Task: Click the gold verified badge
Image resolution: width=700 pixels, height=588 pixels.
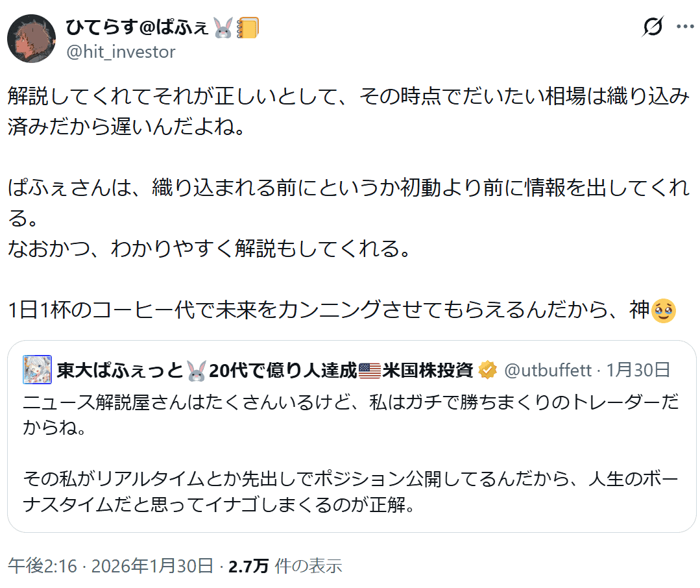Action: 487,371
